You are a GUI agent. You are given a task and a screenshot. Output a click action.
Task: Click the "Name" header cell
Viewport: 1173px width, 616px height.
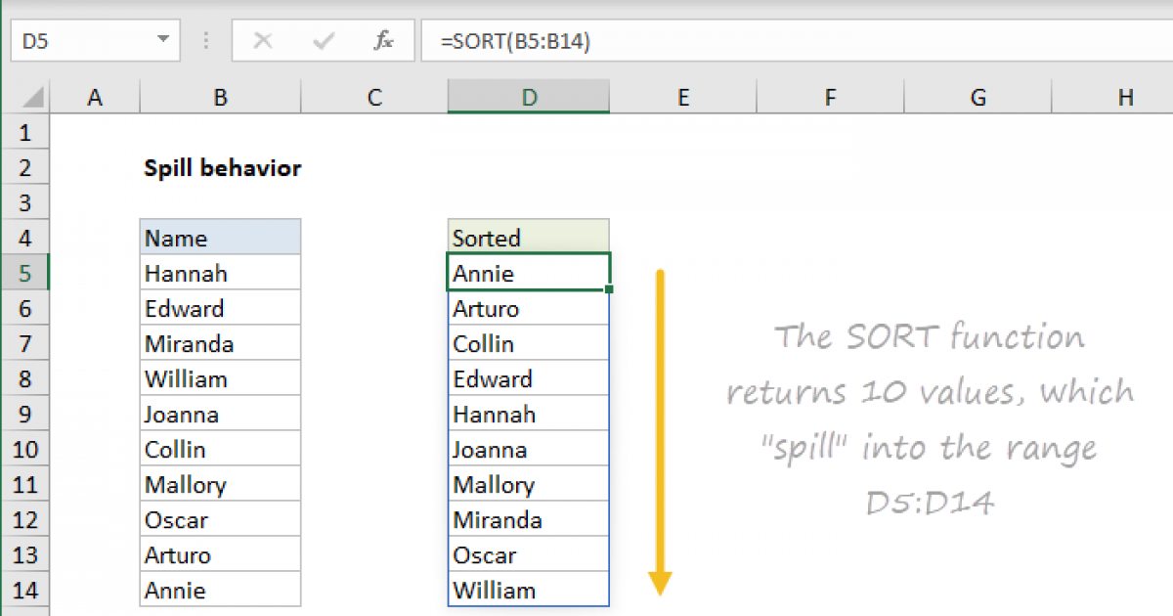click(220, 237)
